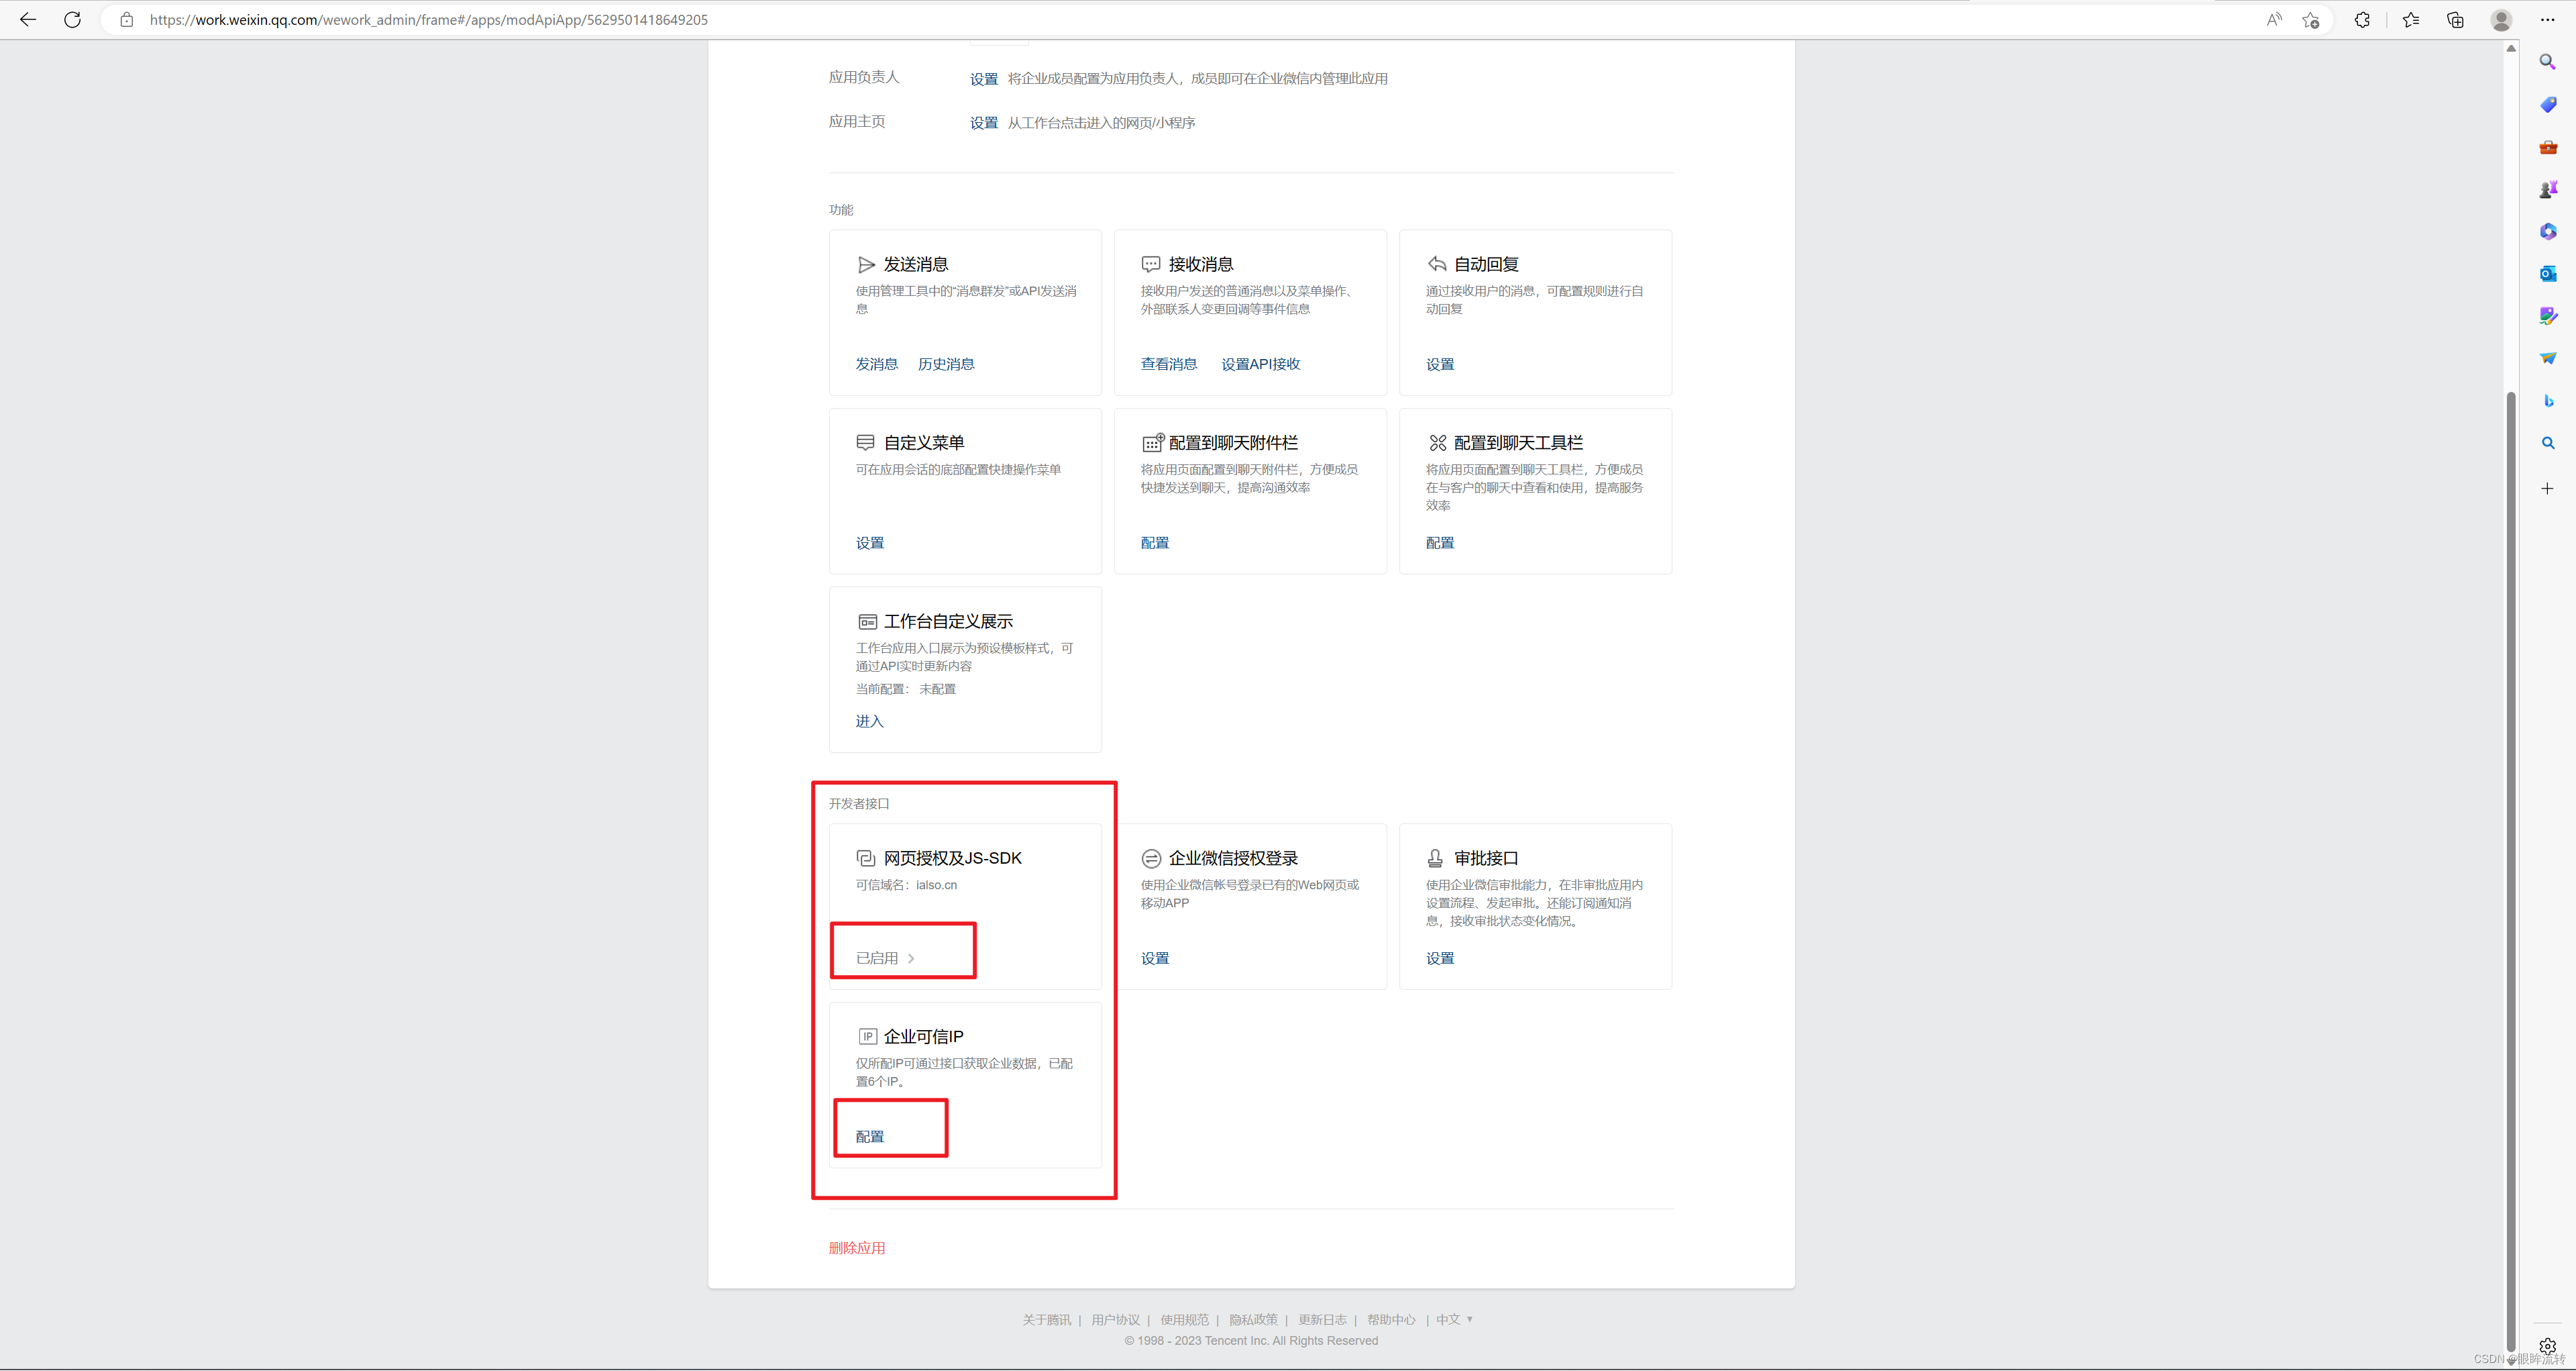Open sidebar settings gear icon
Viewport: 2576px width, 1371px height.
2548,1346
